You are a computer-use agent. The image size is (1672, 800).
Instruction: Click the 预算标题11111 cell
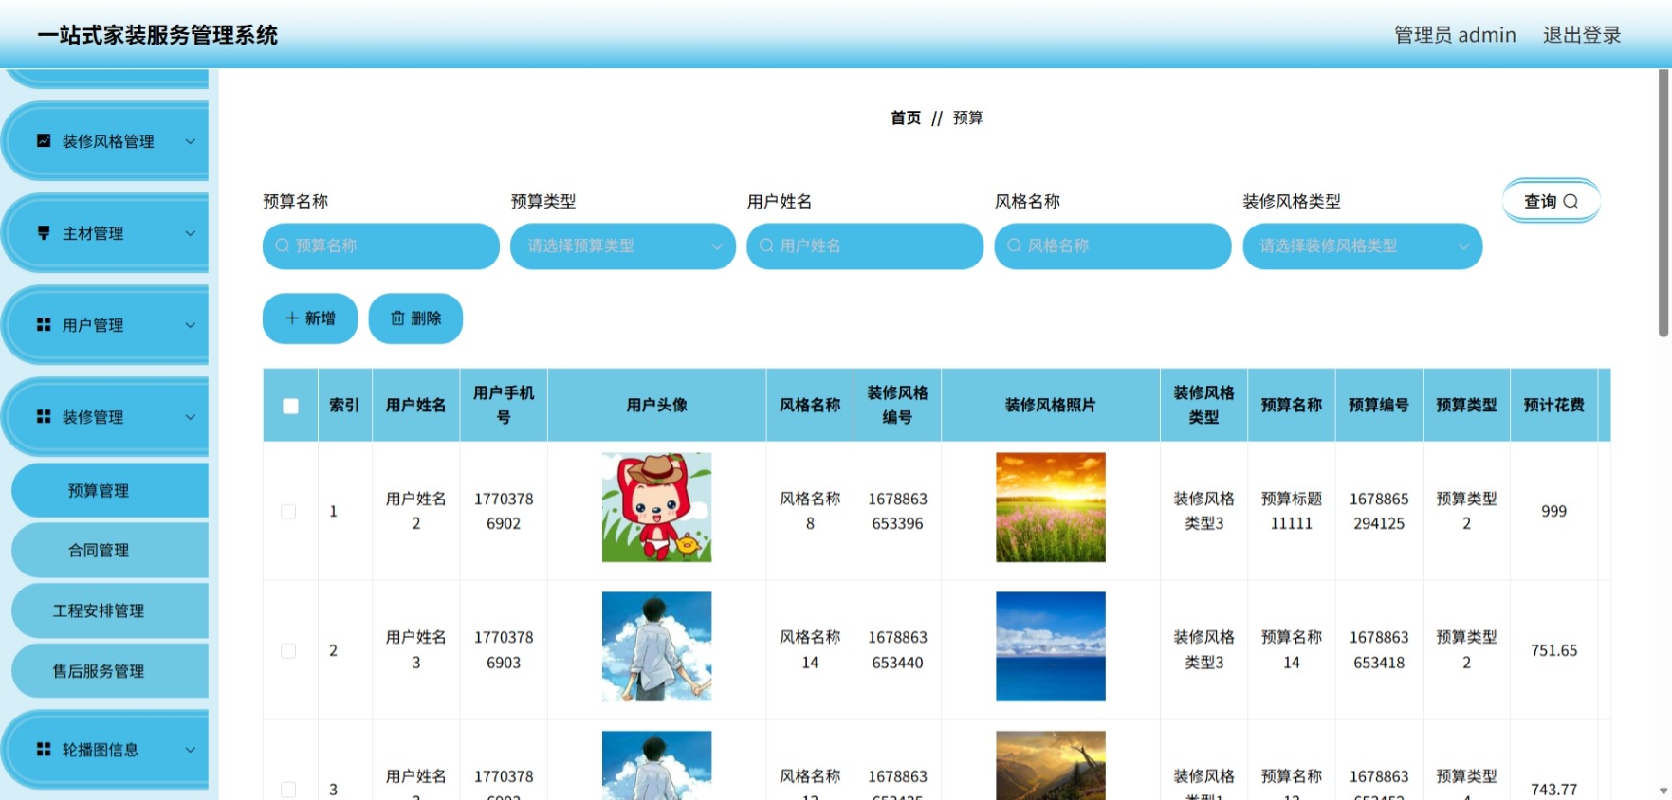(1292, 511)
